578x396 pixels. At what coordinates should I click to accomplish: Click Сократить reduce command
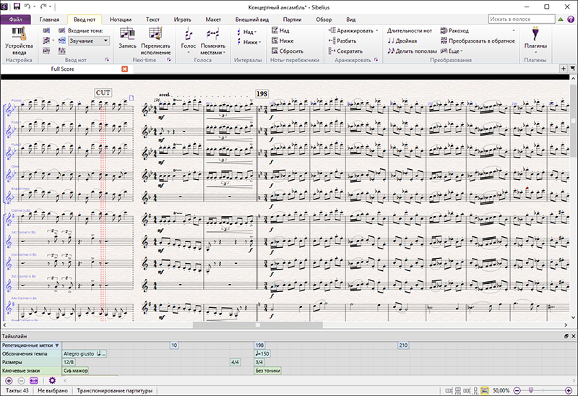click(x=345, y=51)
